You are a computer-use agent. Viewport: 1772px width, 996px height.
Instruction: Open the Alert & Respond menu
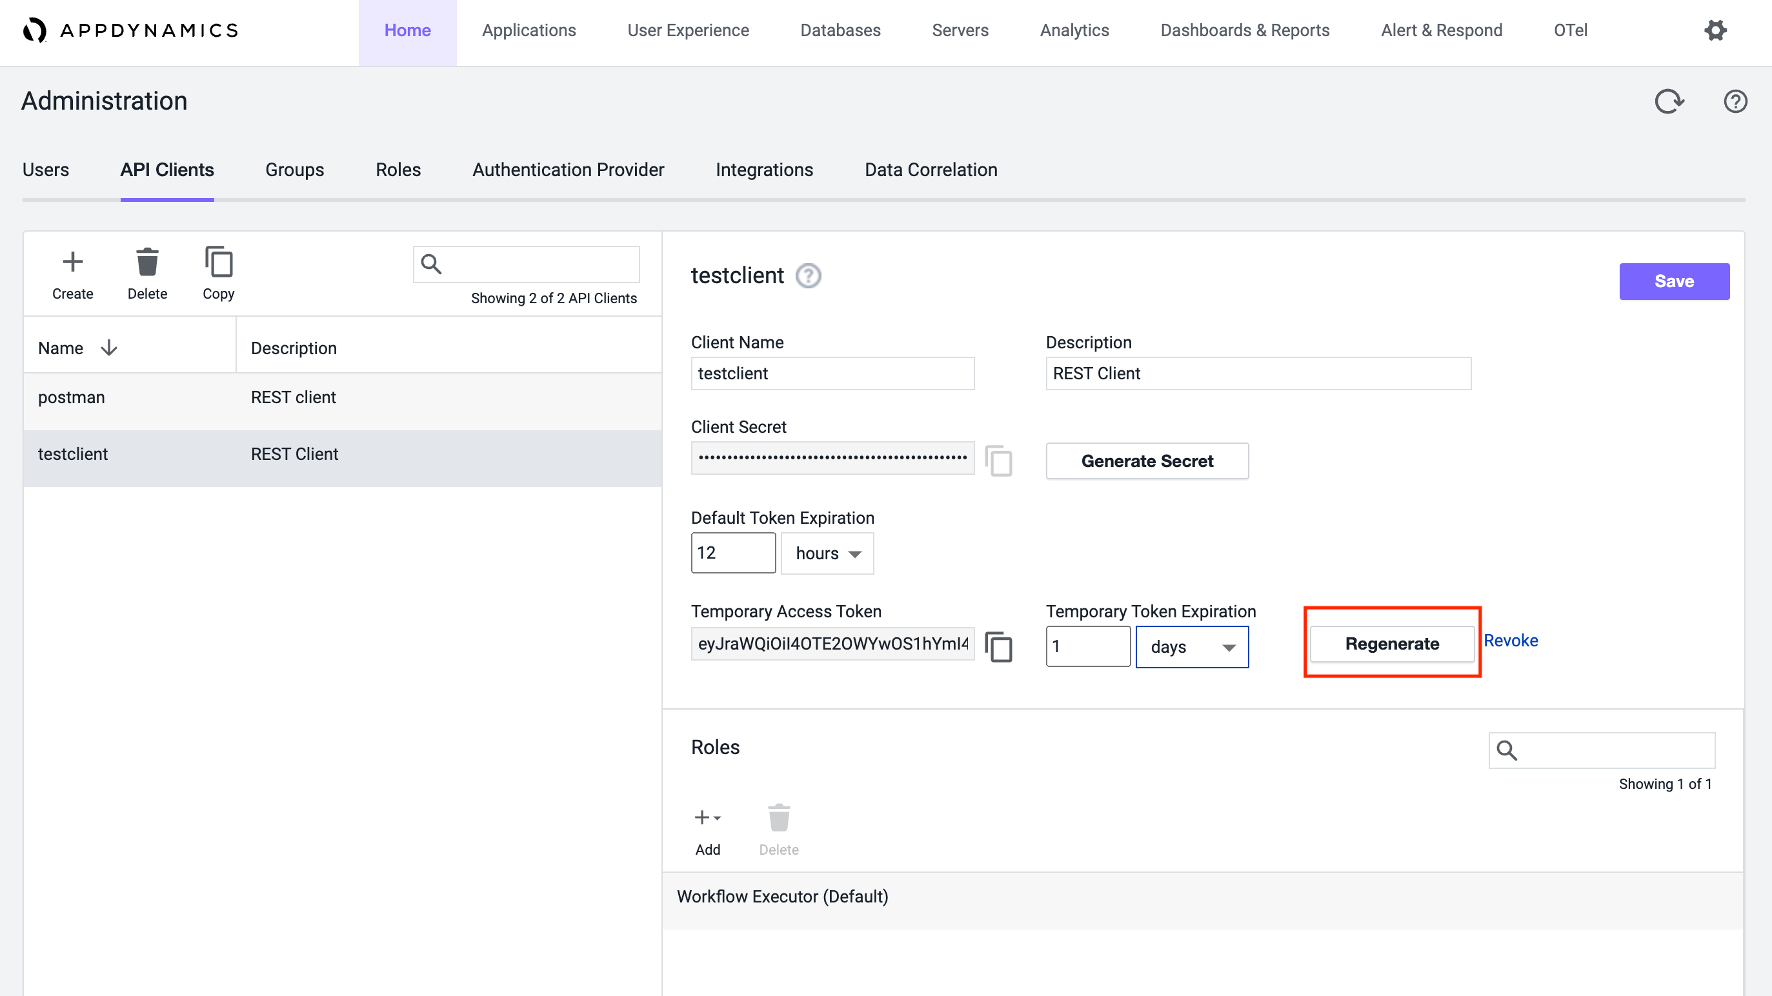tap(1441, 30)
